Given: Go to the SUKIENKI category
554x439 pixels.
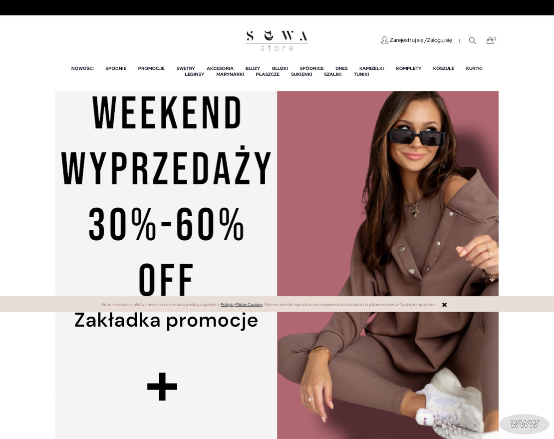Looking at the screenshot, I should [x=302, y=74].
